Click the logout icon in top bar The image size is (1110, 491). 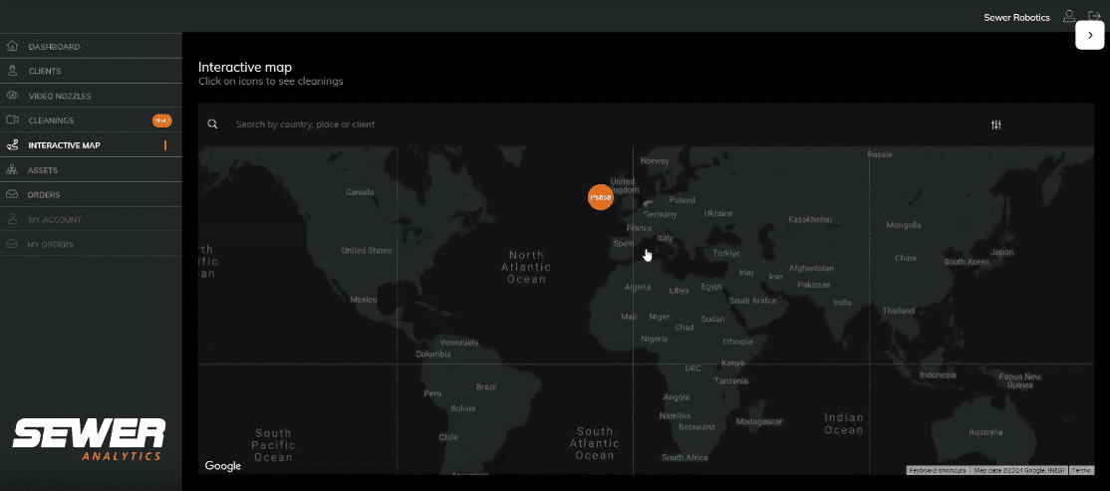tap(1094, 17)
